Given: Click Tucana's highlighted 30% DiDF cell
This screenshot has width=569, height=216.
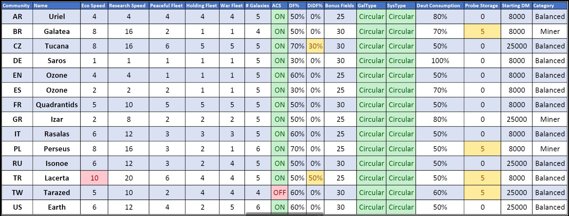Looking at the screenshot, I should pyautogui.click(x=316, y=46).
